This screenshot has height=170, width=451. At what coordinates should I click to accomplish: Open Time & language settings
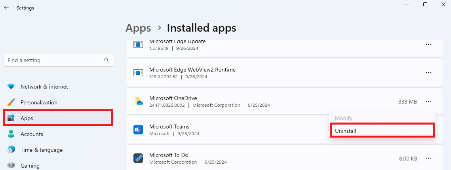42,149
